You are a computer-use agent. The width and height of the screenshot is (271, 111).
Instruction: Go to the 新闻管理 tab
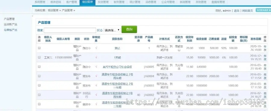(185, 2)
